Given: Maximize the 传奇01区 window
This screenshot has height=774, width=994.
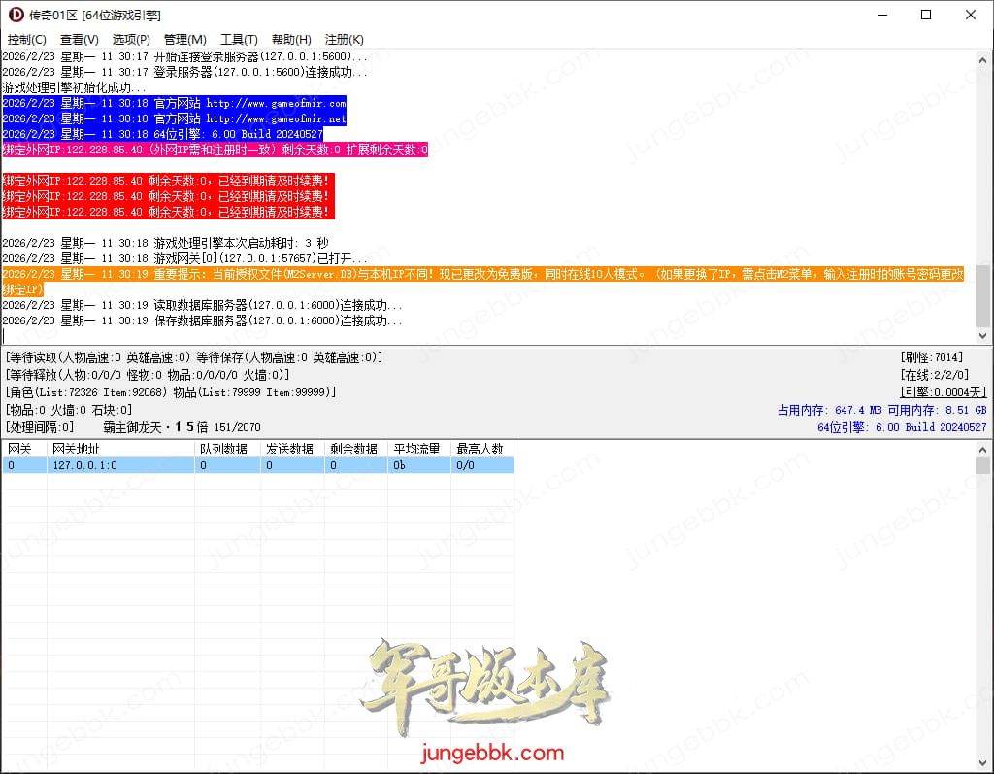Looking at the screenshot, I should coord(925,15).
